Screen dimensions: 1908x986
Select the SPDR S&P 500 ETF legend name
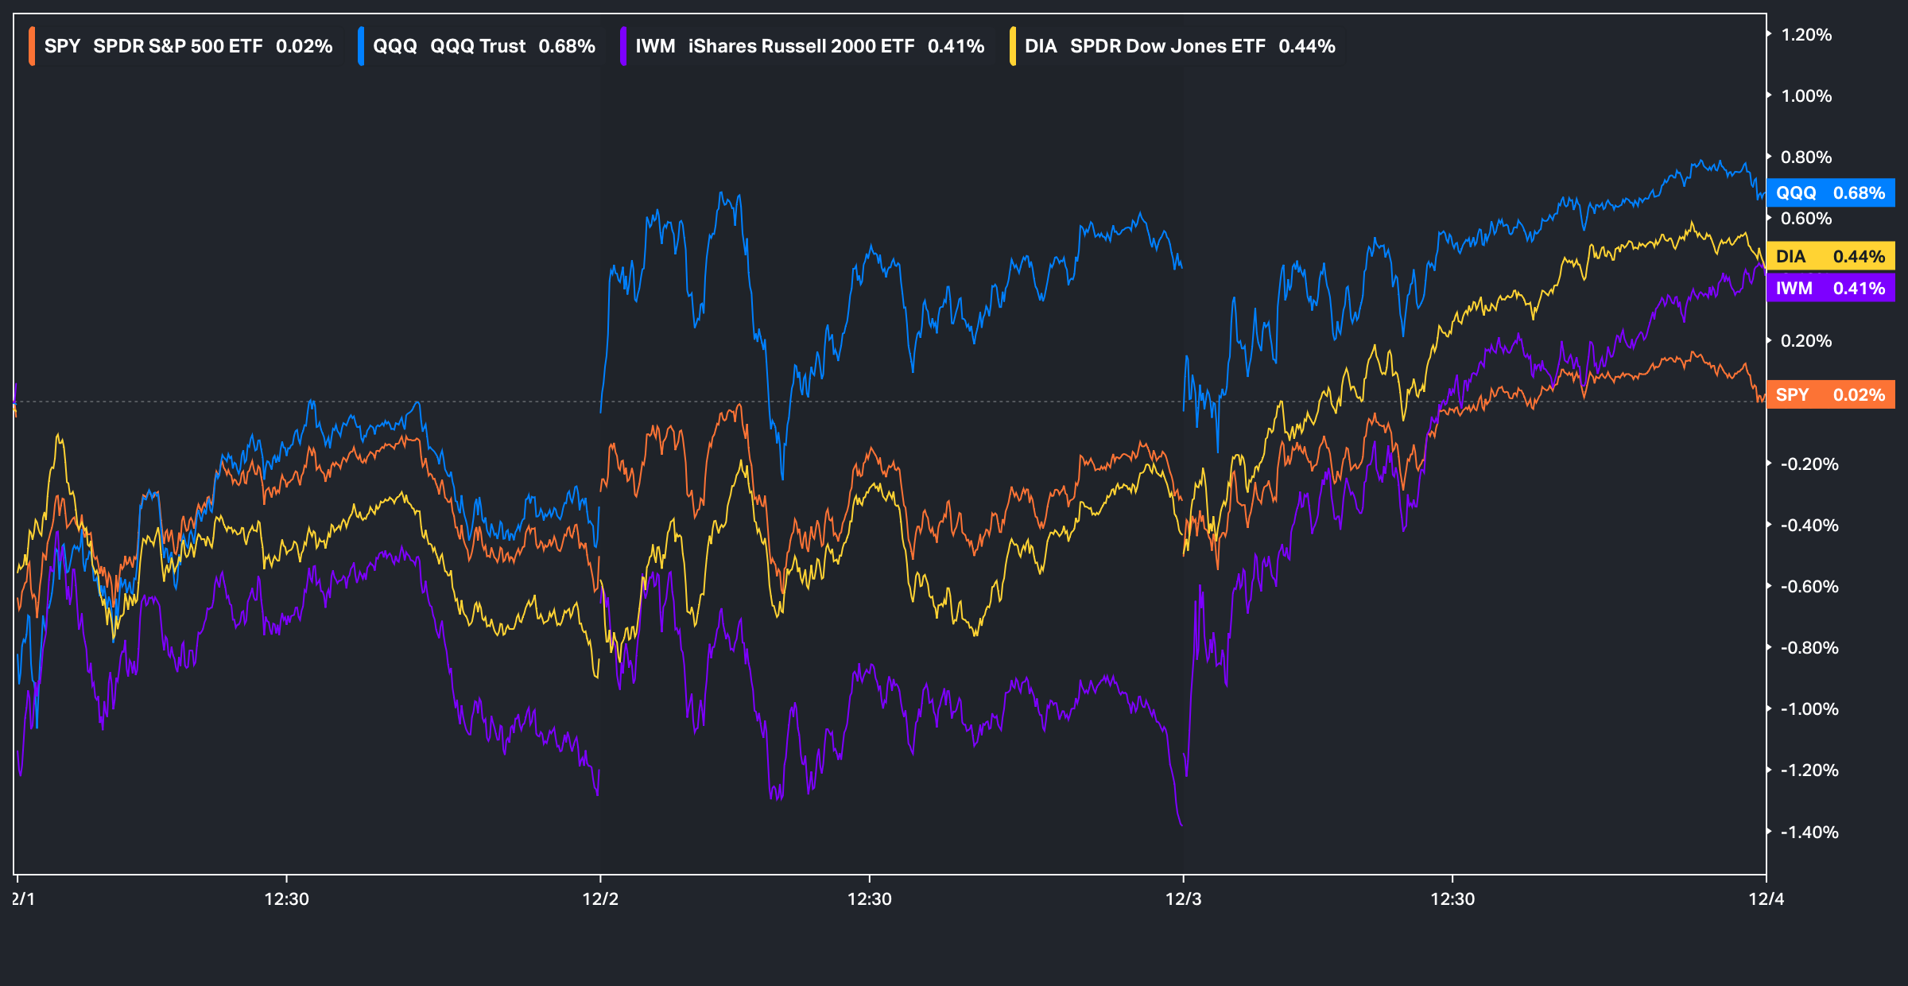coord(177,46)
